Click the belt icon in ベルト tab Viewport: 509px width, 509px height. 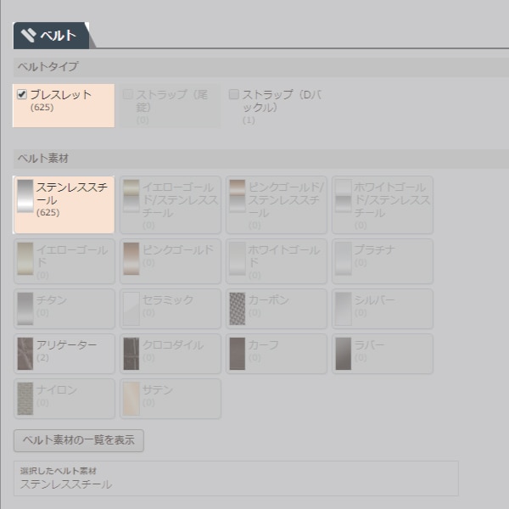(28, 36)
